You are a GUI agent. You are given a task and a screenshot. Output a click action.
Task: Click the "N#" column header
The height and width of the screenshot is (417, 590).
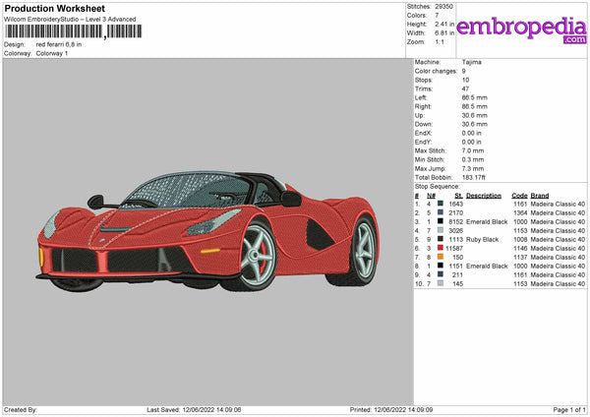(x=432, y=196)
